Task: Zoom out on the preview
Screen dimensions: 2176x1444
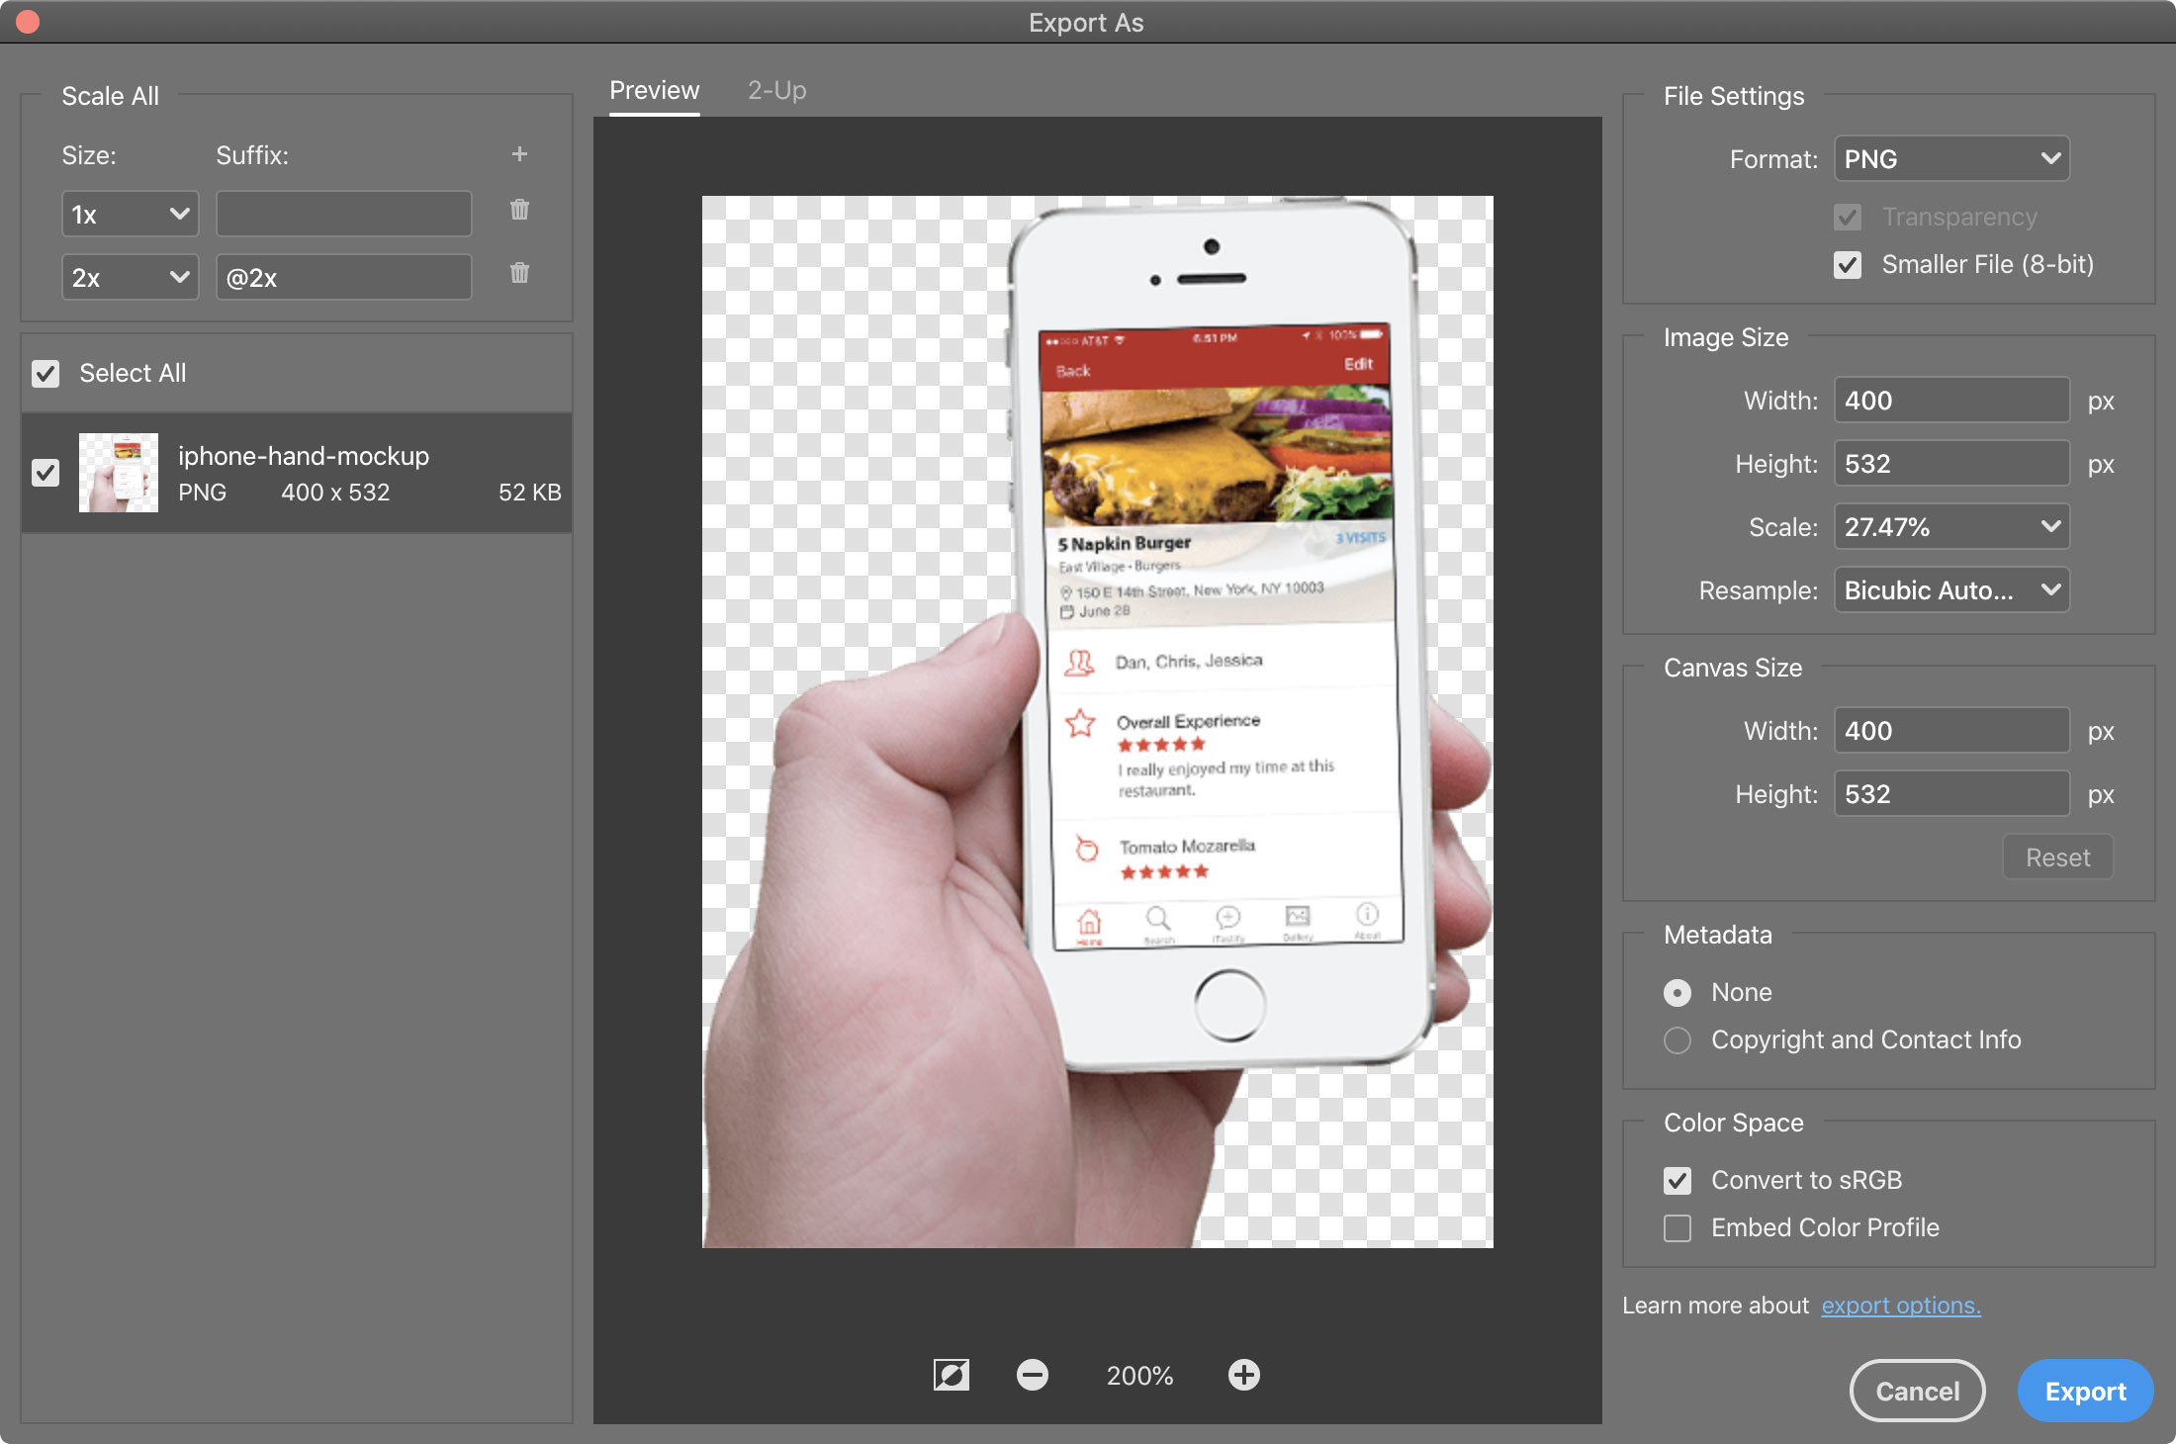Action: [1033, 1375]
